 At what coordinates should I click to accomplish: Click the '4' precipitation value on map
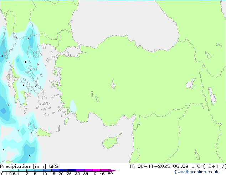(x=2, y=56)
